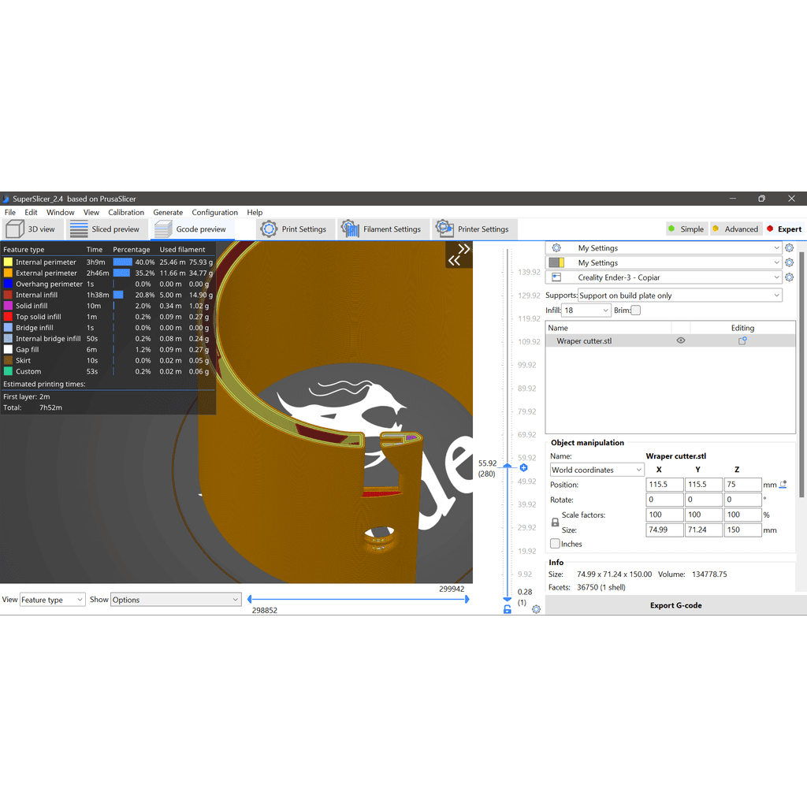Click add color change plus icon
The width and height of the screenshot is (807, 807).
click(x=523, y=468)
